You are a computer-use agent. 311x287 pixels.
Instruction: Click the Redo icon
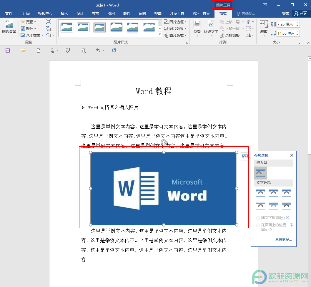[114, 50]
